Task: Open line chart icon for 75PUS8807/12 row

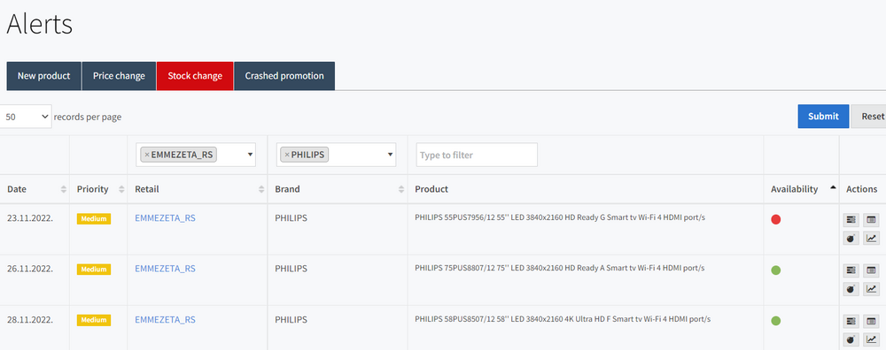Action: coord(871,289)
